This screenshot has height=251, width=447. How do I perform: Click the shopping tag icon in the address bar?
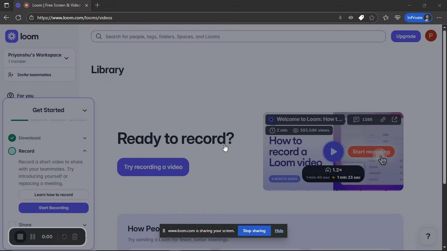361,17
